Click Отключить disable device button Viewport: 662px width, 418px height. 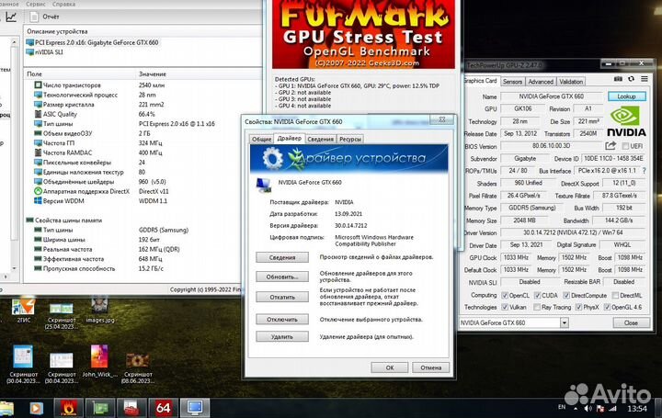(282, 320)
